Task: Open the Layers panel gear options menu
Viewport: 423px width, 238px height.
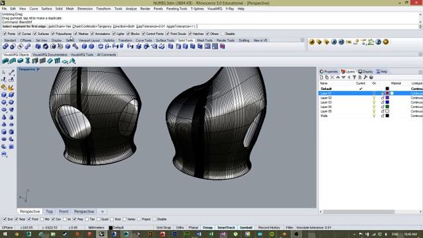Action: 420,72
